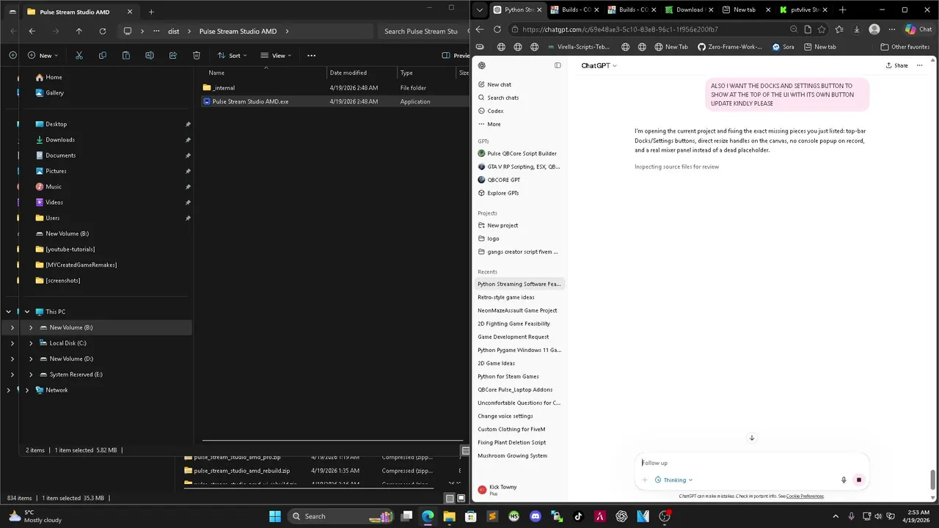Screen dimensions: 939x528
Task: Add attachment with plus in ChatGPT composer
Action: pos(645,480)
